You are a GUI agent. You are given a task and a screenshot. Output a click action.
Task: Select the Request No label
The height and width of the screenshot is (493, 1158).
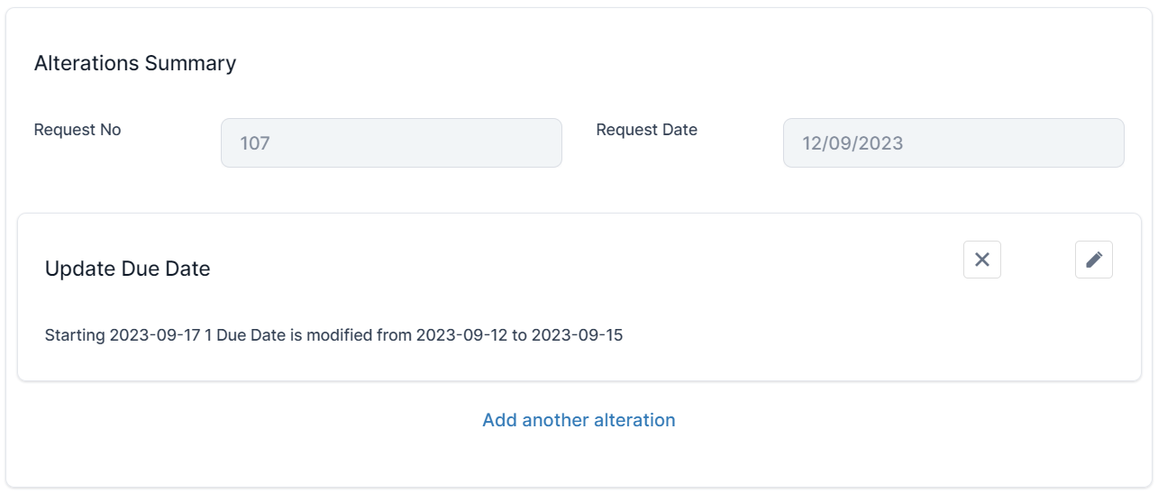(x=78, y=130)
